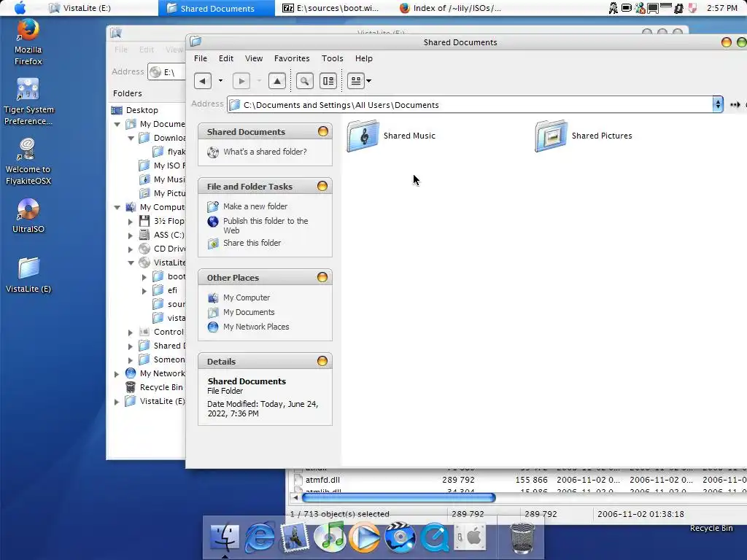This screenshot has width=747, height=560.
Task: Click the Back arrow toolbar button
Action: (x=203, y=81)
